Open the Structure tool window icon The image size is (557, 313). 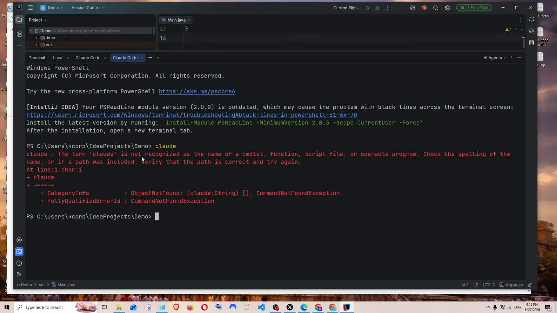(19, 34)
